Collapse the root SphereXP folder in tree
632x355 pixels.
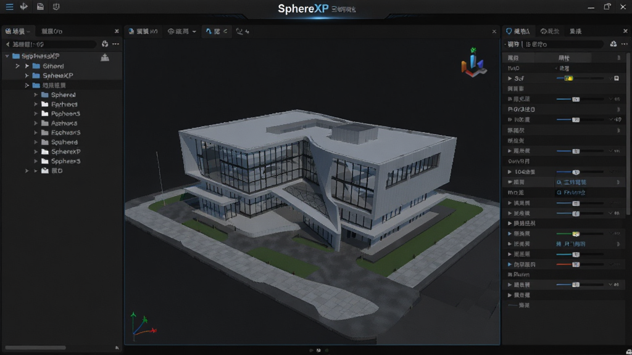pos(7,56)
